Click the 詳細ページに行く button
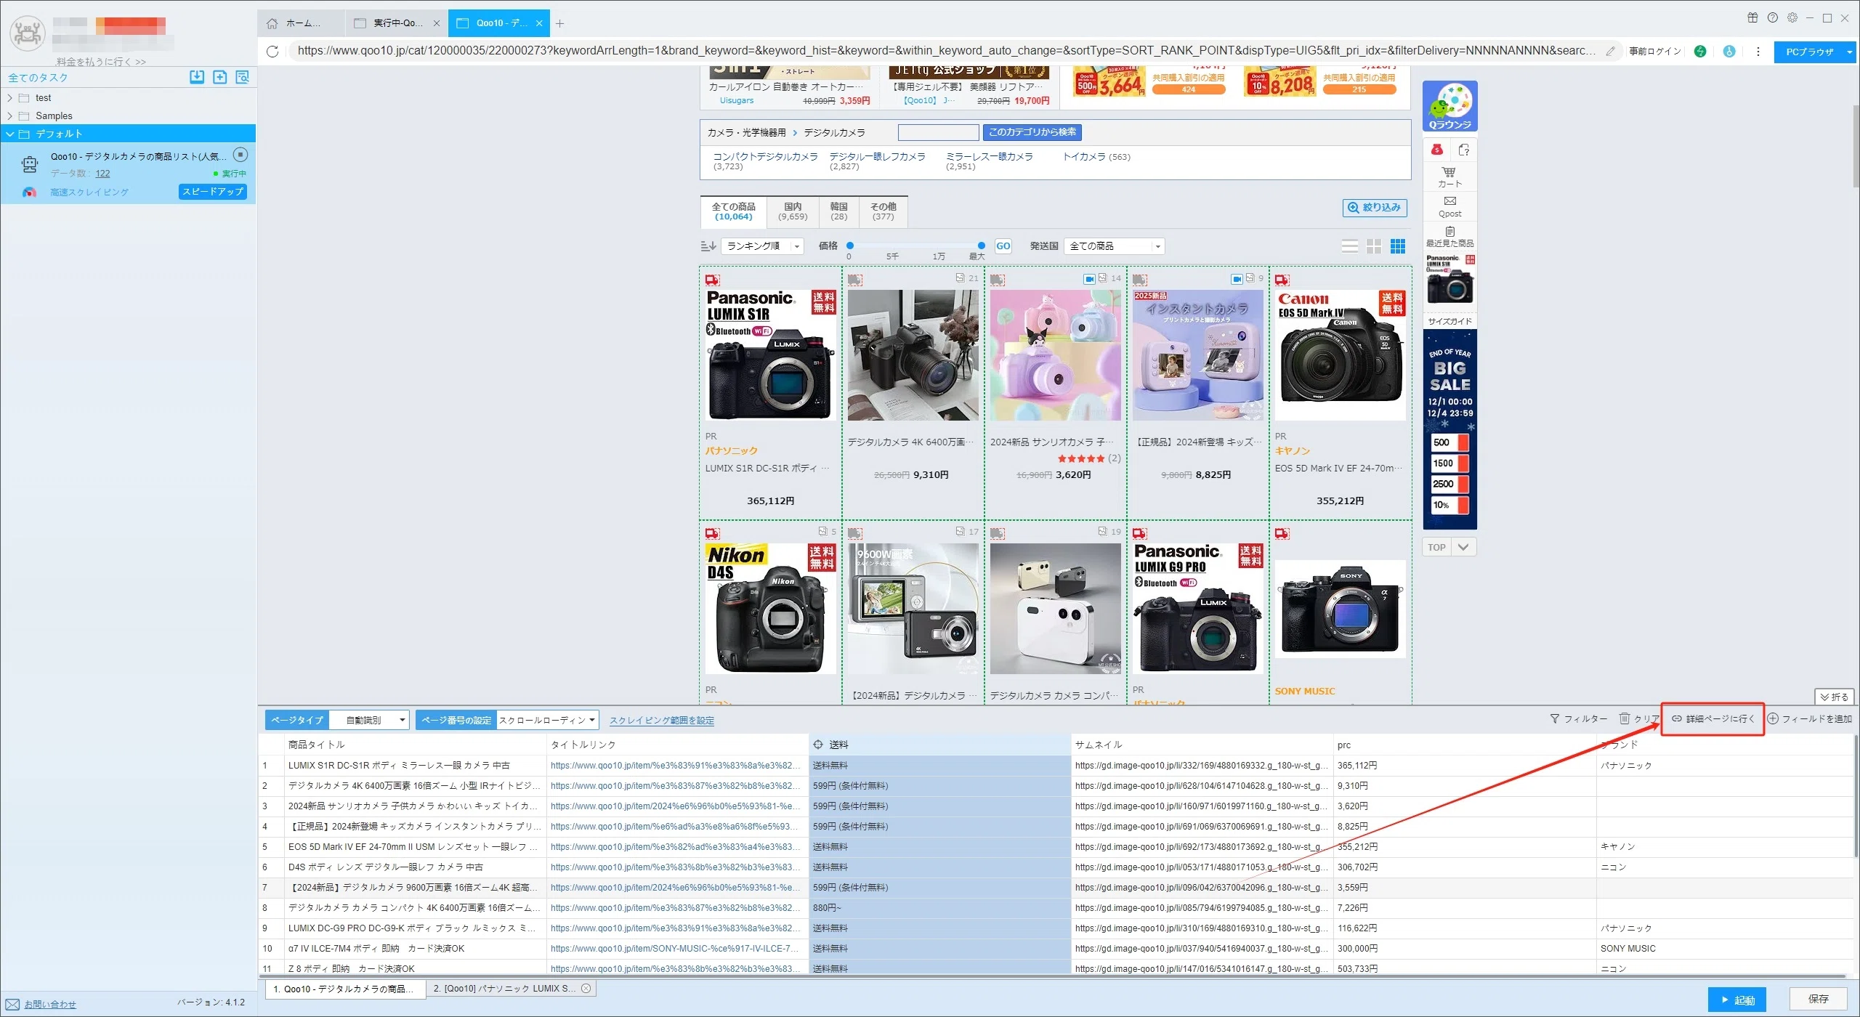The width and height of the screenshot is (1860, 1017). [x=1713, y=718]
